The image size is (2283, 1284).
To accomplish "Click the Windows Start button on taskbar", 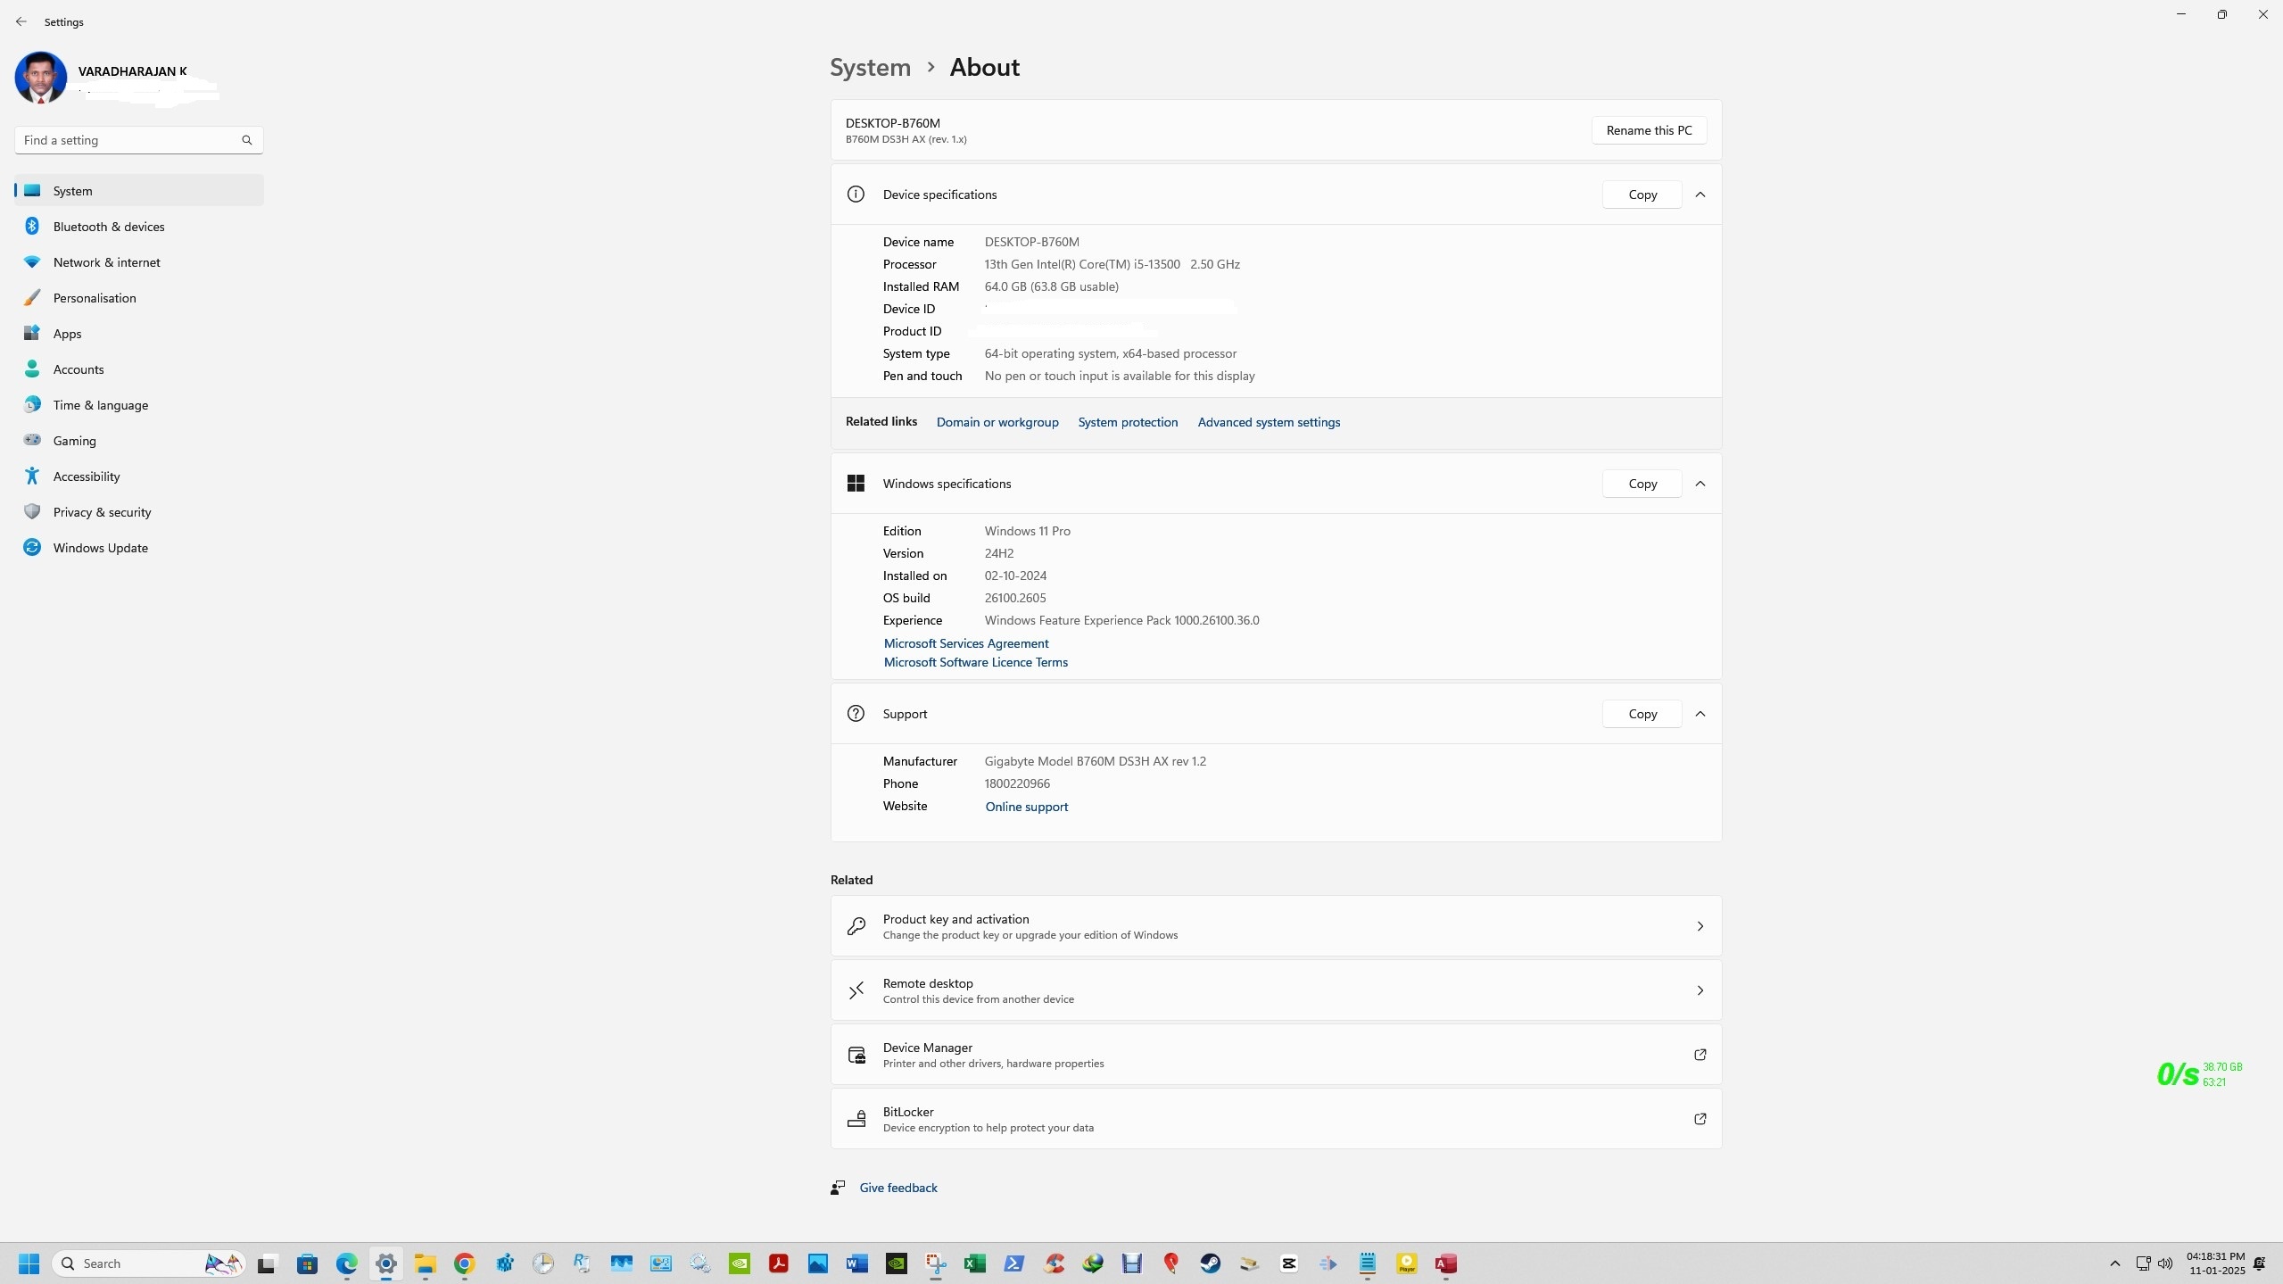I will [x=29, y=1263].
